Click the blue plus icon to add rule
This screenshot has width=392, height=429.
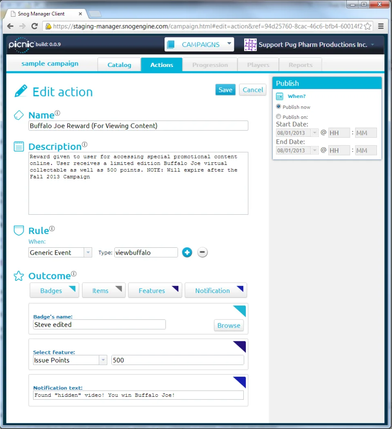[x=187, y=252]
